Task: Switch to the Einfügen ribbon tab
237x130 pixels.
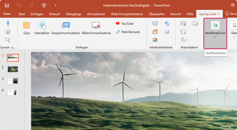Action: pos(37,14)
